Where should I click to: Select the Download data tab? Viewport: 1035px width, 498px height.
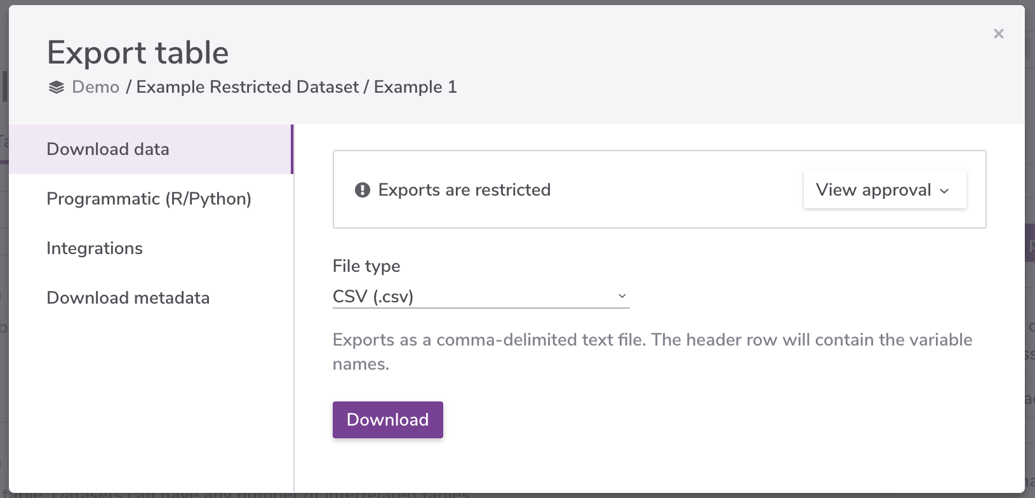pos(108,149)
